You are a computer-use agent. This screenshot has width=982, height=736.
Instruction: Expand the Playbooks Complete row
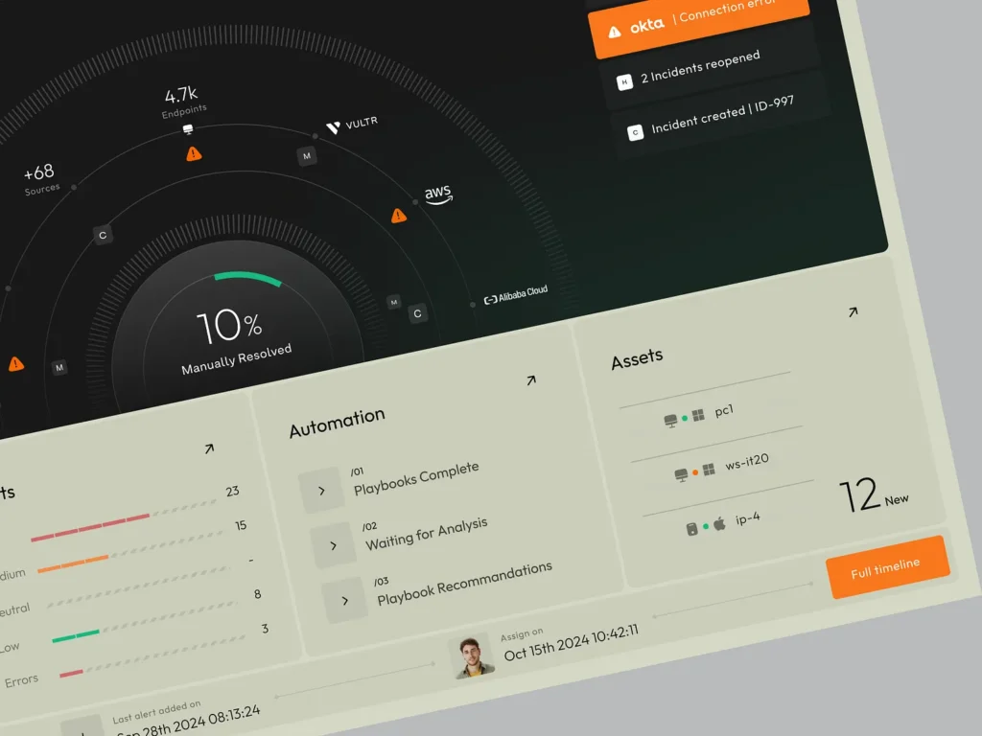point(321,491)
